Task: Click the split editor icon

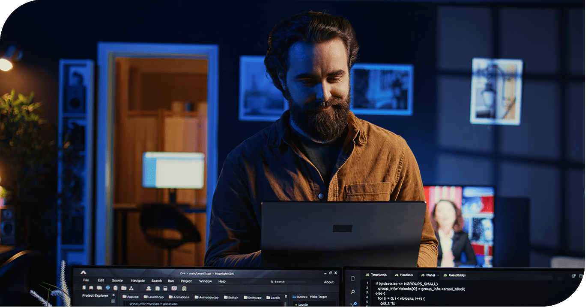Action: [x=581, y=276]
